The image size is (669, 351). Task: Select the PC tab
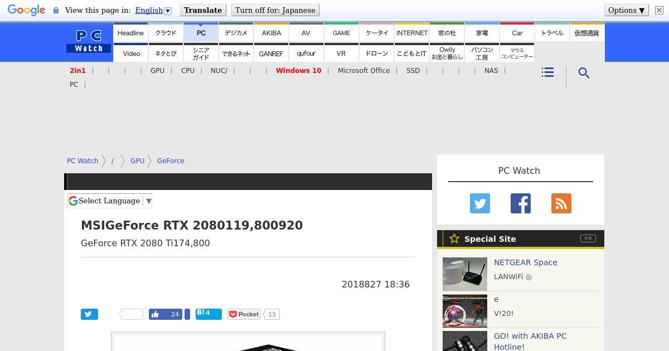pos(201,33)
